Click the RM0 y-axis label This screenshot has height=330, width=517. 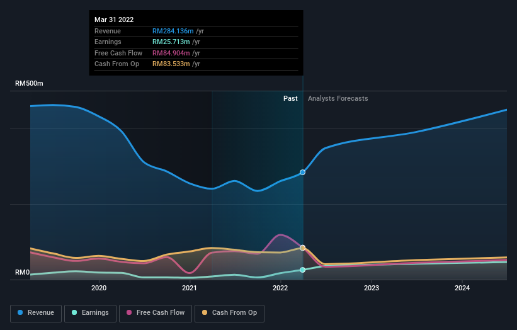point(23,272)
